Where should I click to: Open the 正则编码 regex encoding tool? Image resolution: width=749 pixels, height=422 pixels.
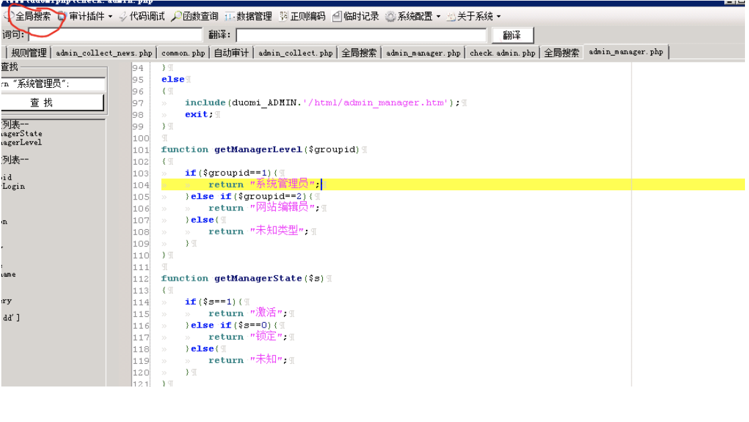[x=303, y=16]
